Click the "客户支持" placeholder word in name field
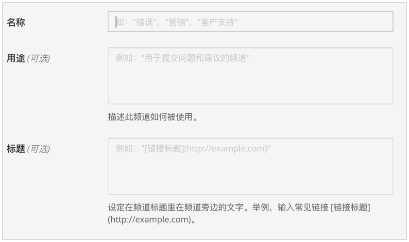 click(x=218, y=22)
